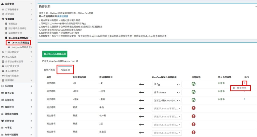Click the green check status icon for +起司

(194, 92)
